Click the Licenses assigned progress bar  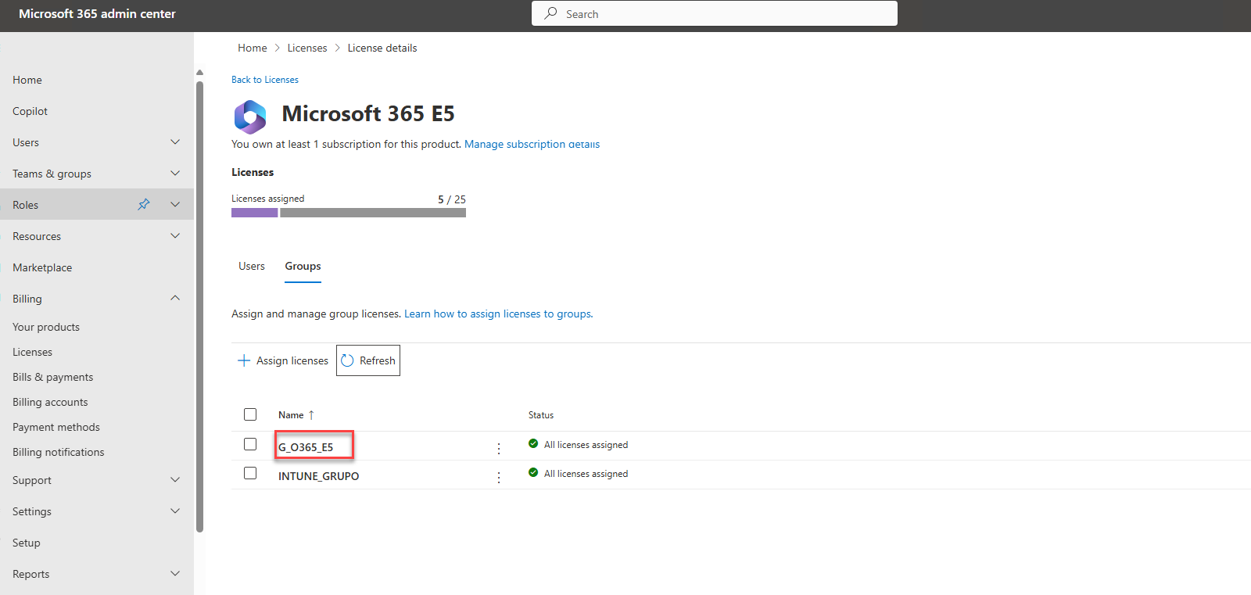(349, 213)
